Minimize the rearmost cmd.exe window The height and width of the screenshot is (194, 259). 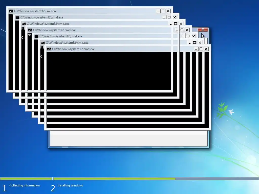pos(158,11)
